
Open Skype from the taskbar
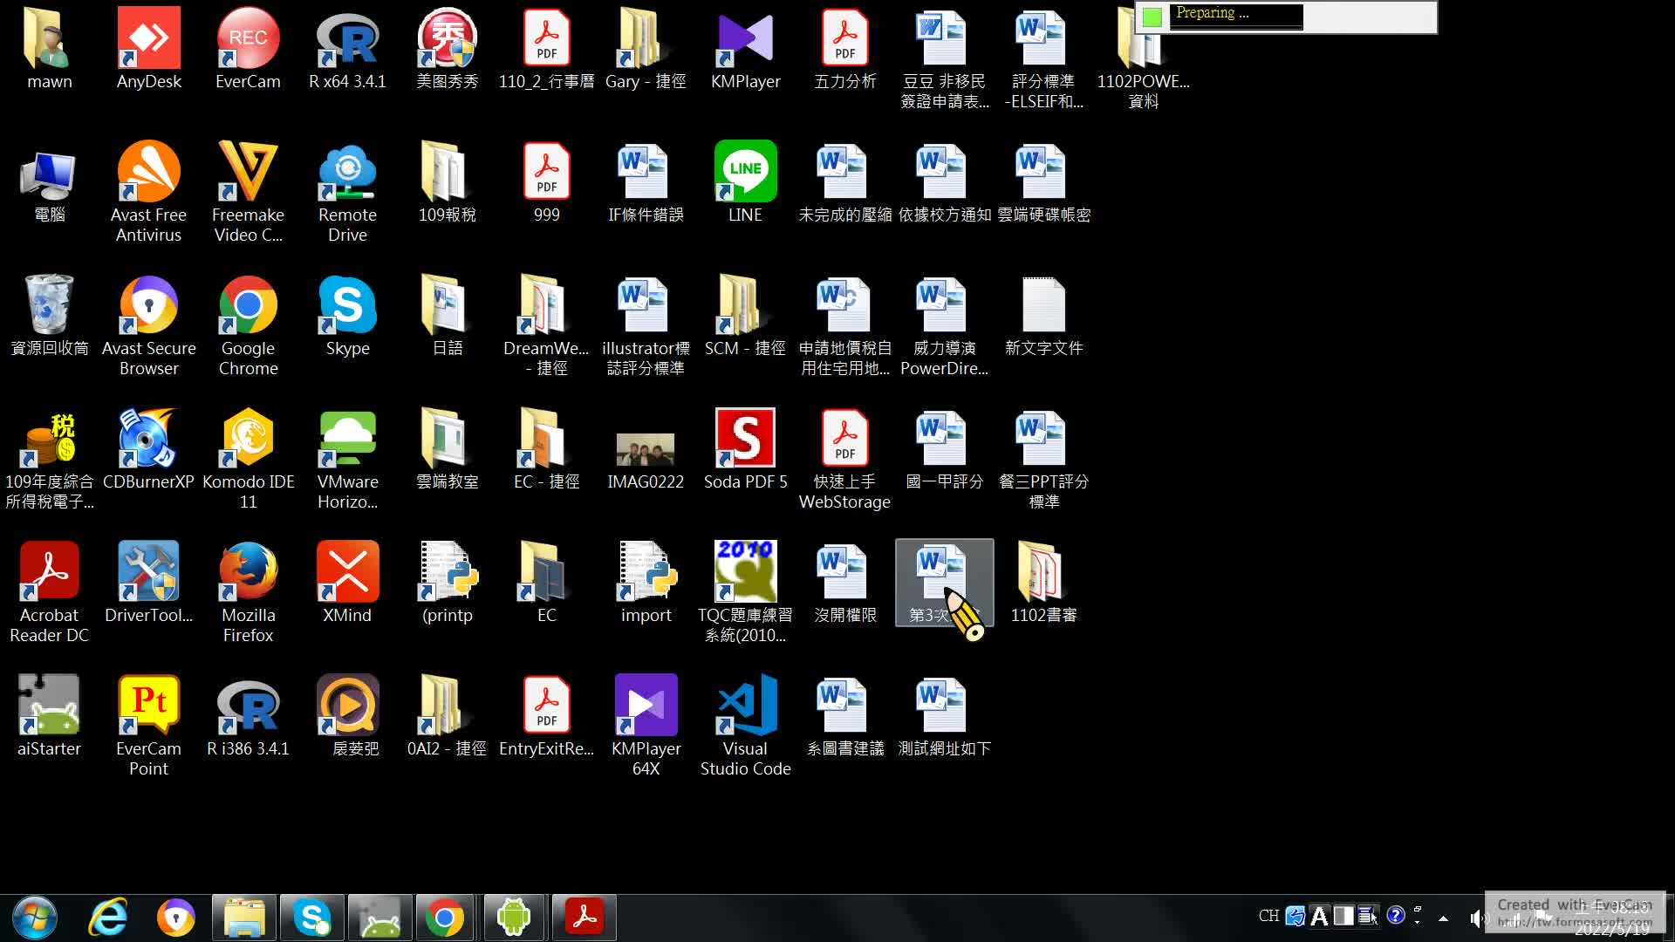311,918
